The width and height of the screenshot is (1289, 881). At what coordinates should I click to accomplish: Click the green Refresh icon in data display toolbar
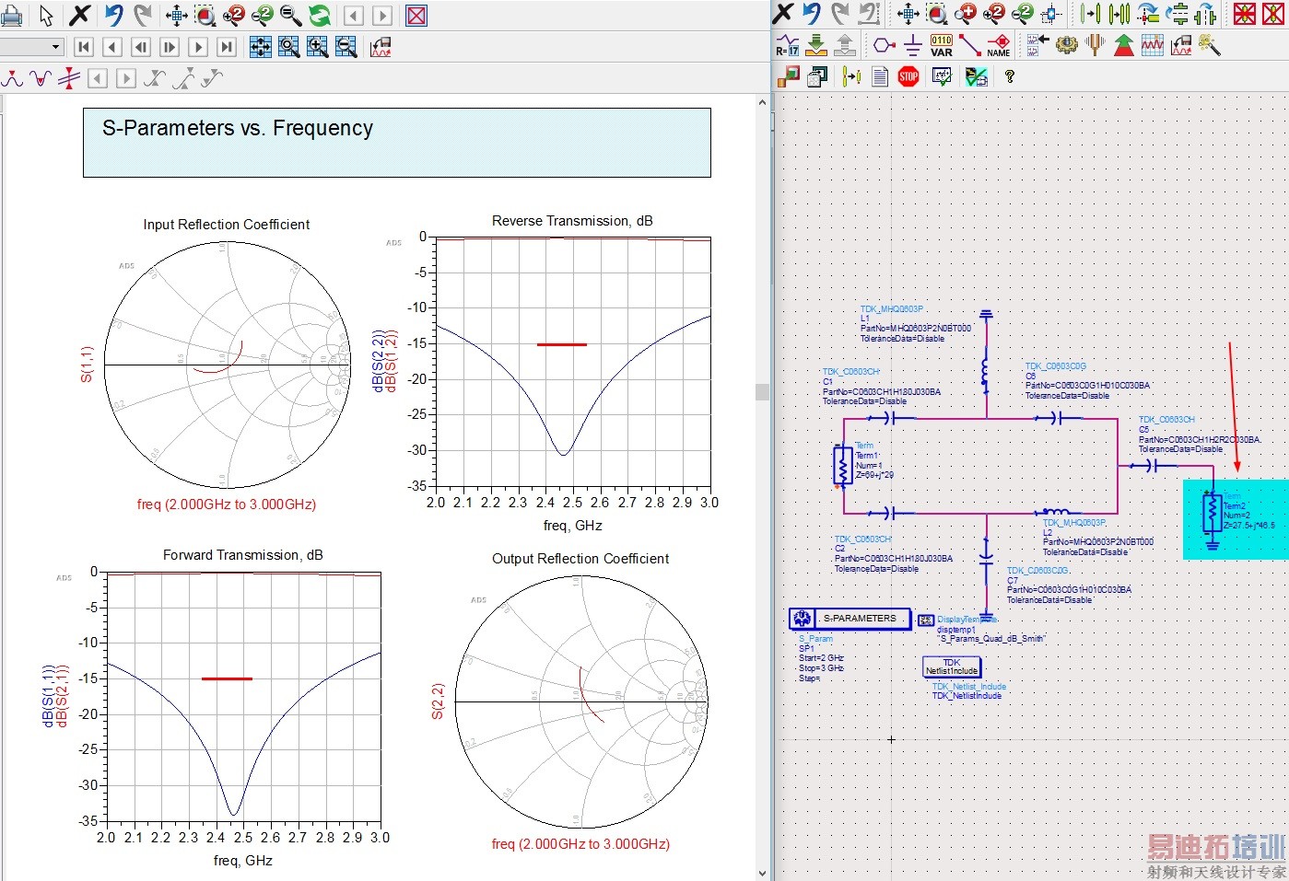pos(319,16)
